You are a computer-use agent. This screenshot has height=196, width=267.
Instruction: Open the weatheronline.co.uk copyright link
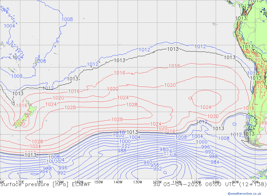[244, 194]
